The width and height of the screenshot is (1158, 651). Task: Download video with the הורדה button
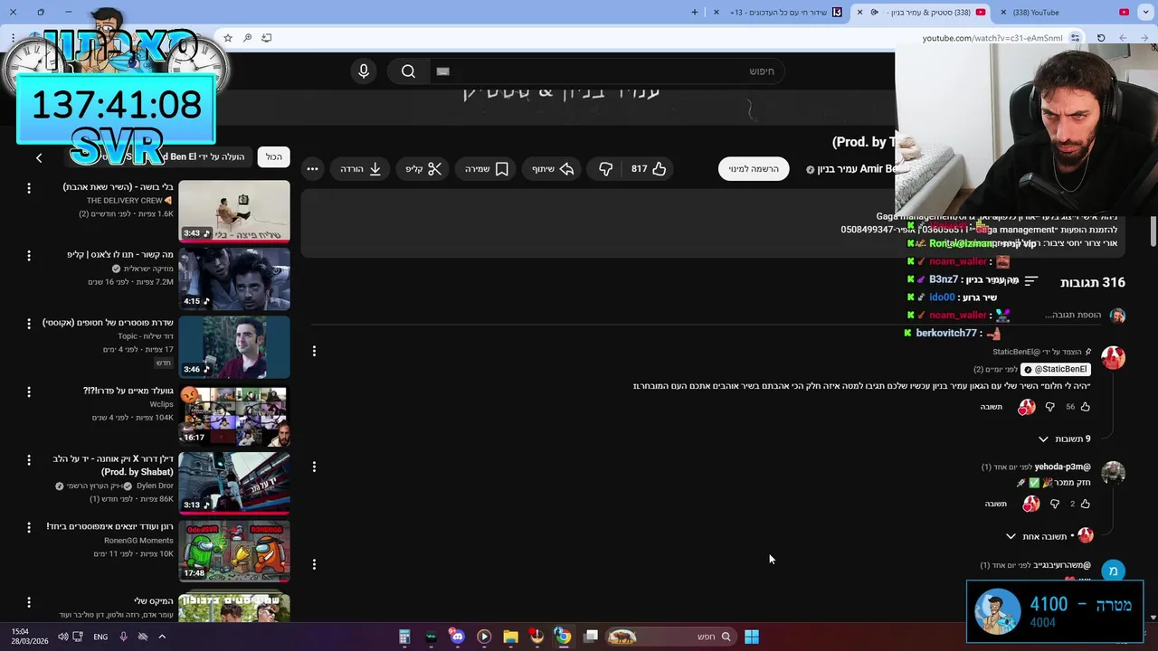pyautogui.click(x=360, y=169)
